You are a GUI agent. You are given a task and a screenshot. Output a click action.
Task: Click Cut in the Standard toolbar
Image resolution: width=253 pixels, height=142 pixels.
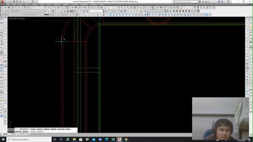(x=19, y=7)
